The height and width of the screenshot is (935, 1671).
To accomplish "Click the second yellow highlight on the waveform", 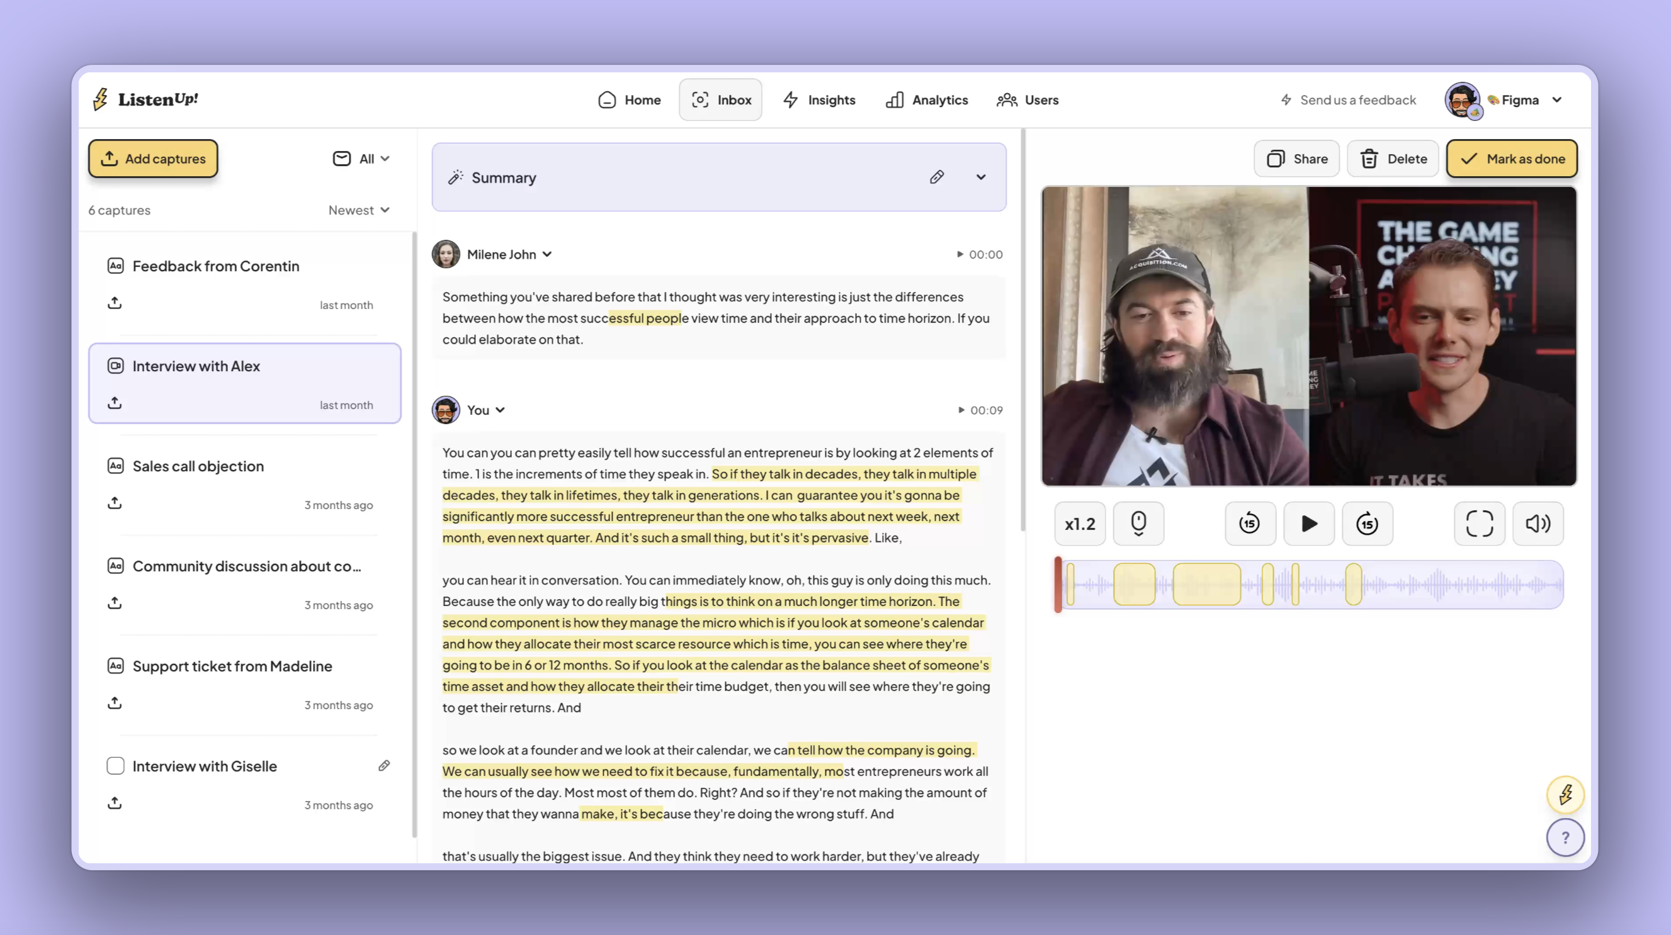I will coord(1134,585).
